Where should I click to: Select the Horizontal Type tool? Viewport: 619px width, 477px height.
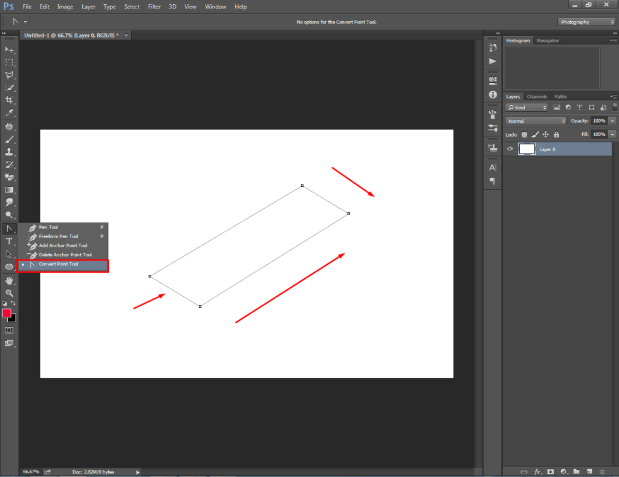[9, 241]
